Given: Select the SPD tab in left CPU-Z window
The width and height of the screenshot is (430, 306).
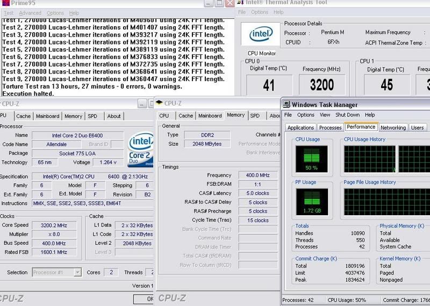Looking at the screenshot, I should tap(92, 116).
